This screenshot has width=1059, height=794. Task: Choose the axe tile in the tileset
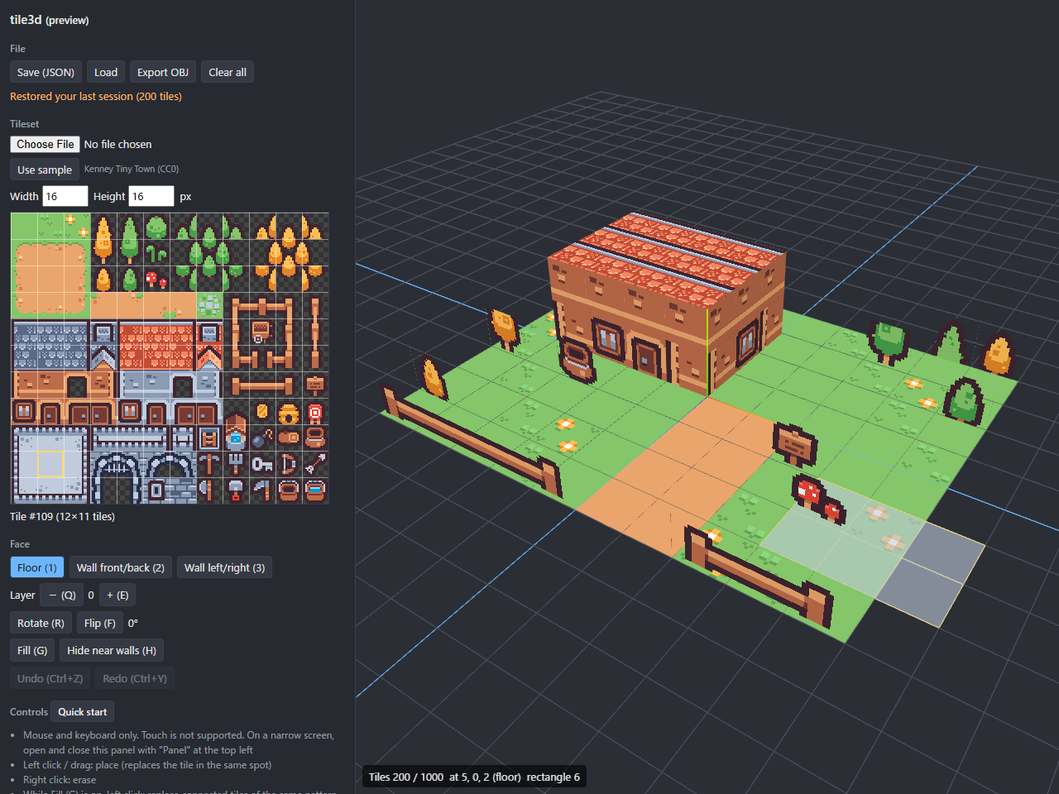point(209,490)
